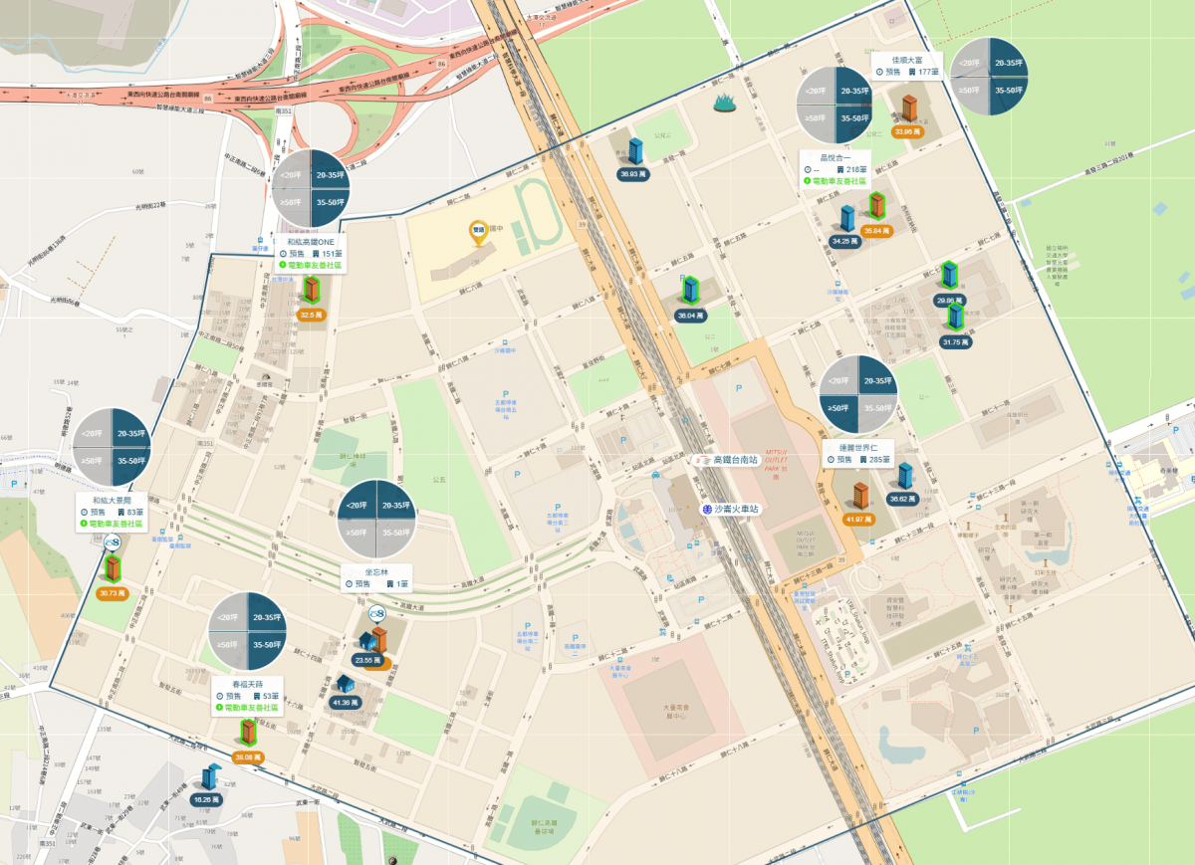Select 20-35坪 segment in 晶悅合一's pie chart

coord(855,85)
